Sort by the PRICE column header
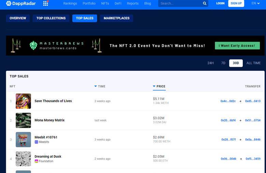 [161, 86]
